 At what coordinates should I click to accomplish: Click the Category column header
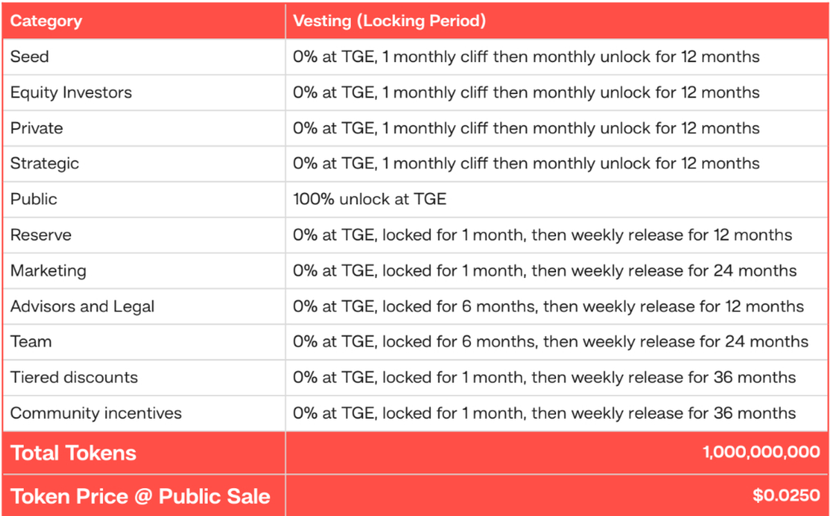coord(46,21)
